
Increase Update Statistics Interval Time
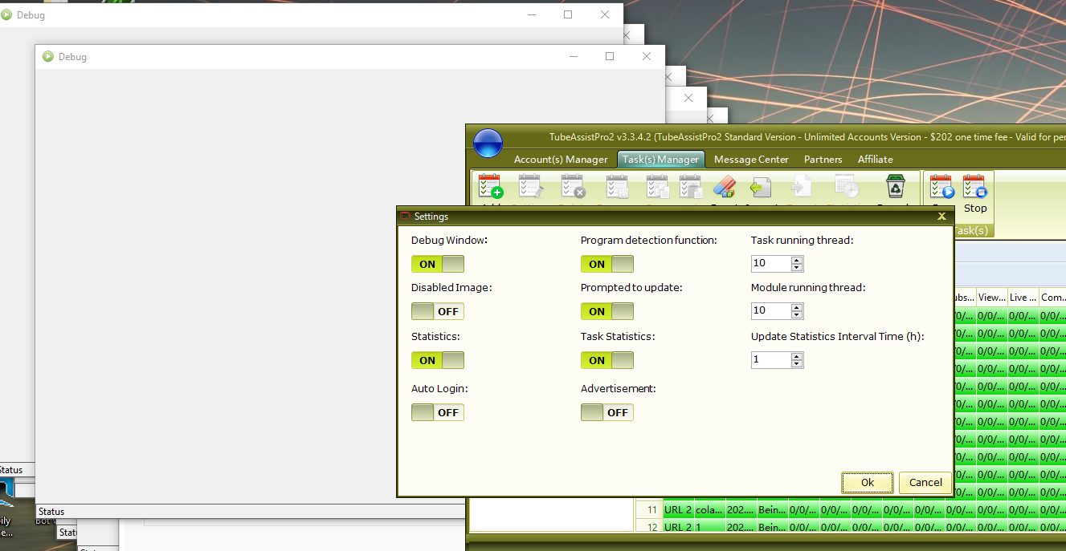click(797, 356)
